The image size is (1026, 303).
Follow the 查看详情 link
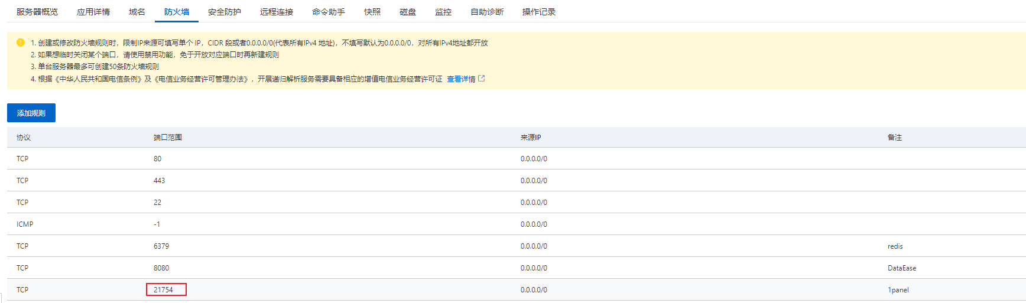click(461, 79)
